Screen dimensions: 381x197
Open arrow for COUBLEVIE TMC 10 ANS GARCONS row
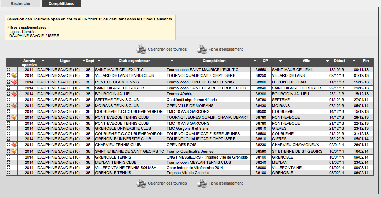(9, 111)
